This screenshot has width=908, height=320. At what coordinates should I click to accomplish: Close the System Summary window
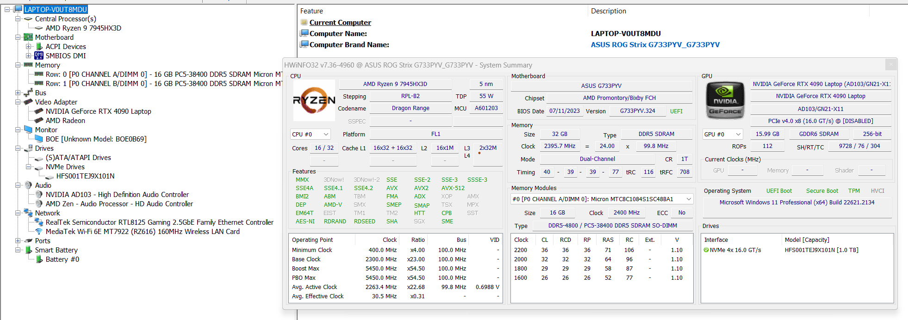[890, 65]
